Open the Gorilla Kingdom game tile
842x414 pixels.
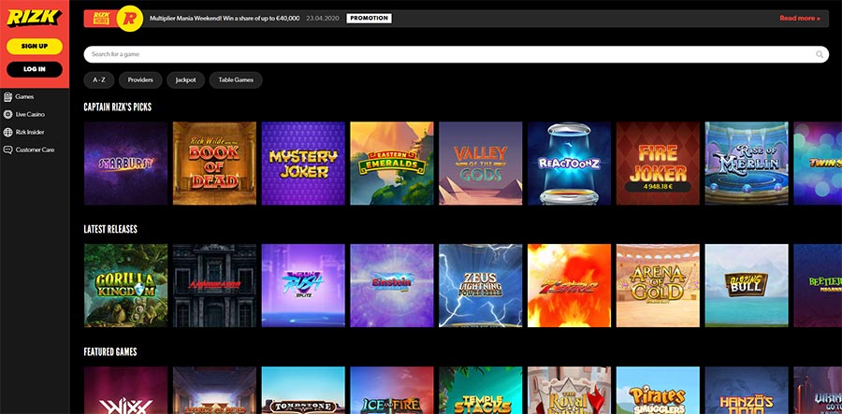tap(125, 285)
